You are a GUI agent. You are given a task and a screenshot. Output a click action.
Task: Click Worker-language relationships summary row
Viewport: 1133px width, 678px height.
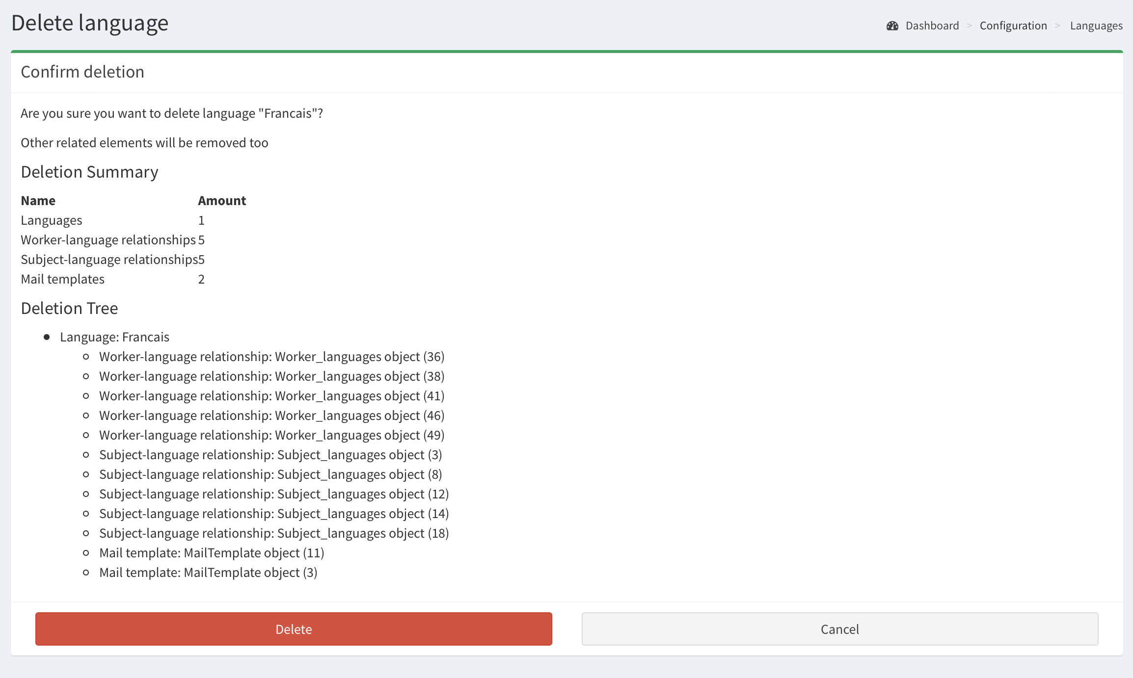pyautogui.click(x=108, y=240)
